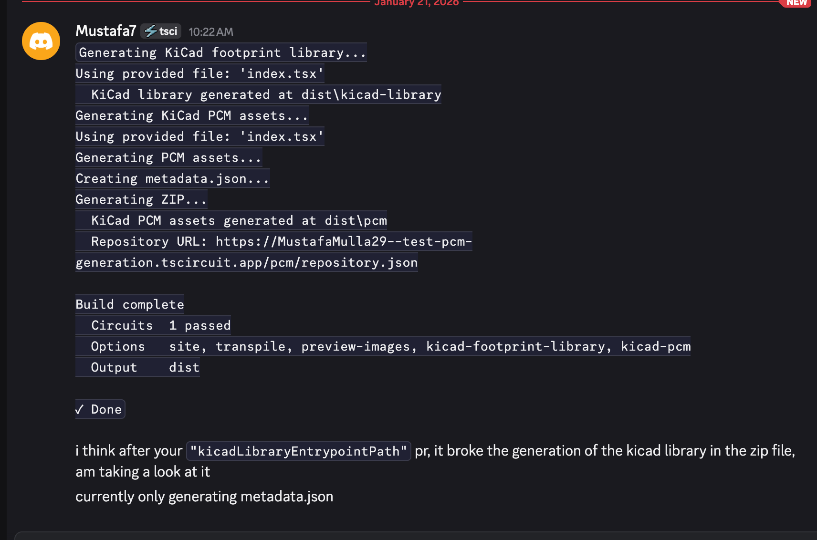Click the "kicadLibraryEntrypointPath" inline code

(299, 451)
